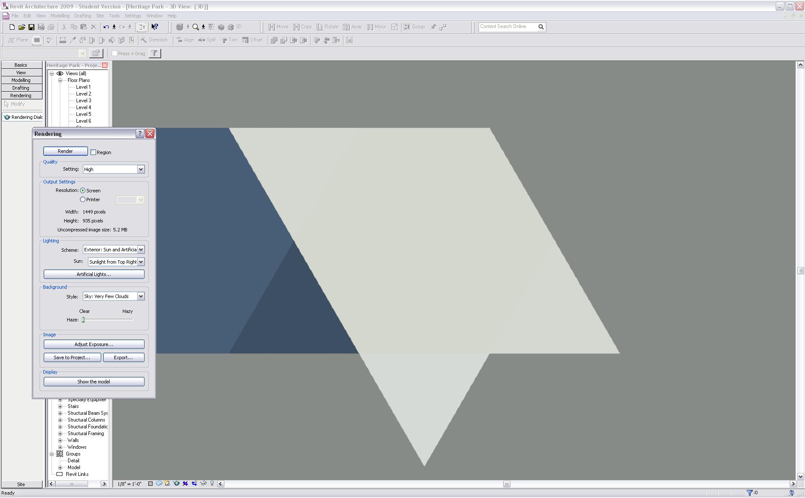The height and width of the screenshot is (498, 805).
Task: Select the Zoom magnifier tool in the toolbar
Action: (x=196, y=27)
